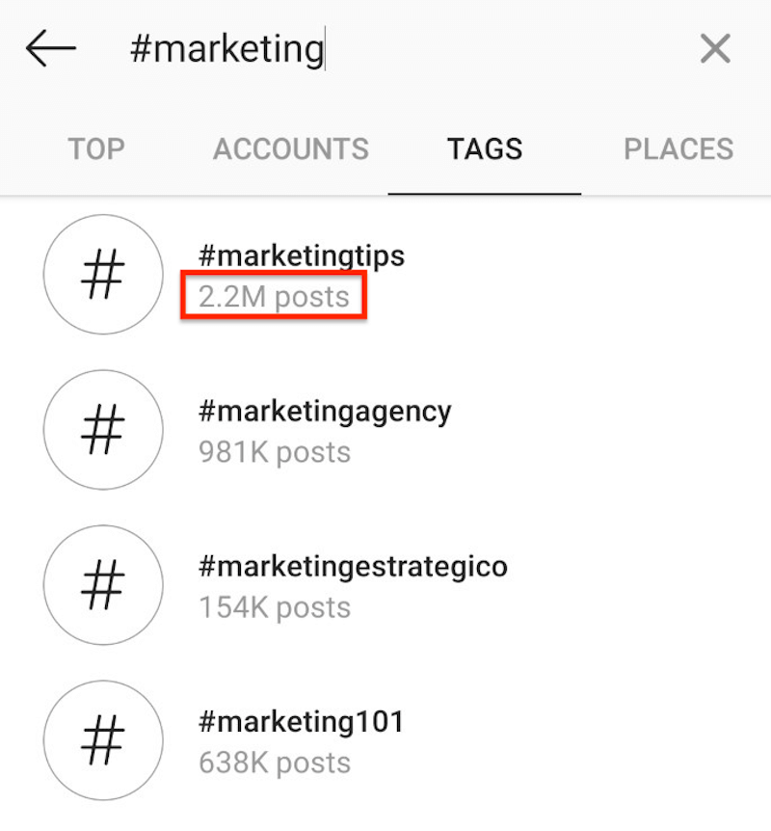
Task: Switch to the TOP tab
Action: (x=95, y=149)
